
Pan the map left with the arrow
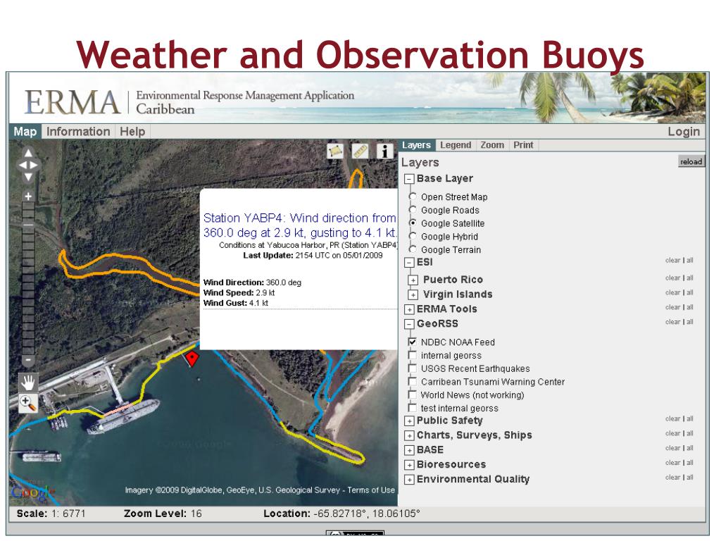click(22, 165)
